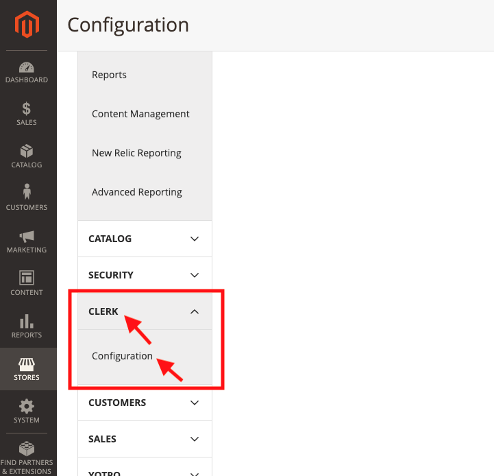
Task: Open the Marketing megaphone icon
Action: [27, 237]
